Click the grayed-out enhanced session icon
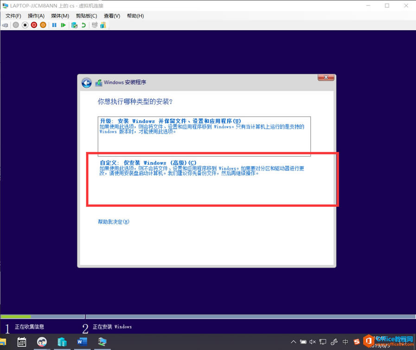The height and width of the screenshot is (350, 416). pos(95,25)
